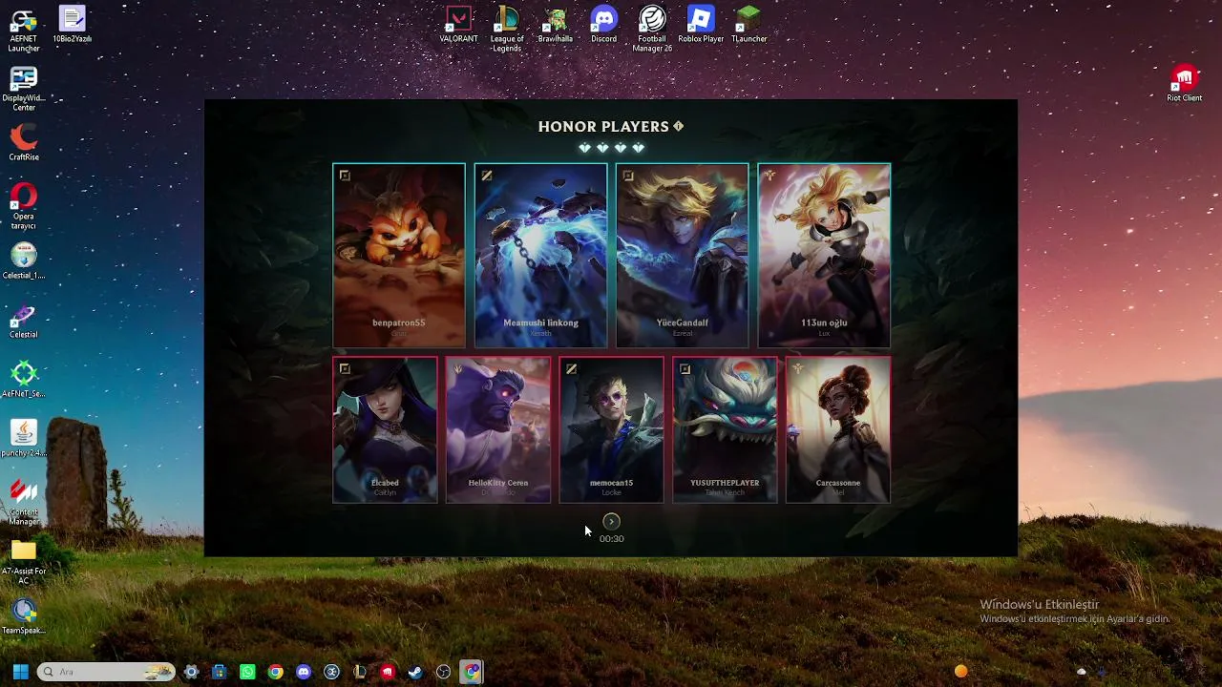Select the Celestial desktop shortcut

click(x=24, y=321)
